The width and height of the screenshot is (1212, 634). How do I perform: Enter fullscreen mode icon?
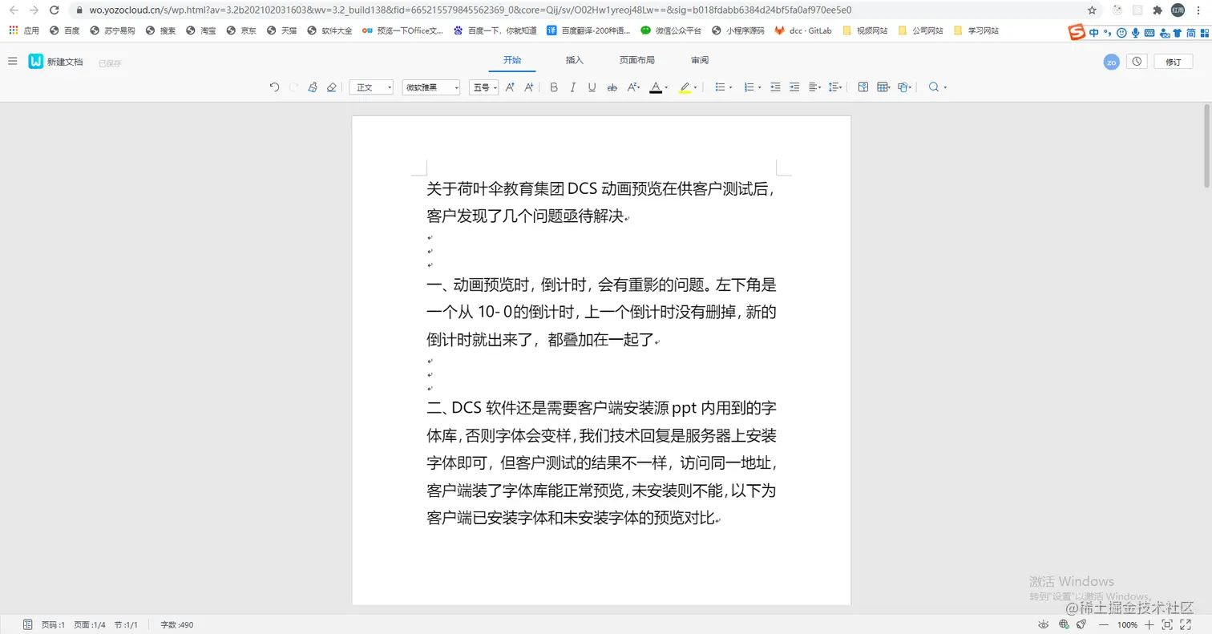pos(1186,624)
